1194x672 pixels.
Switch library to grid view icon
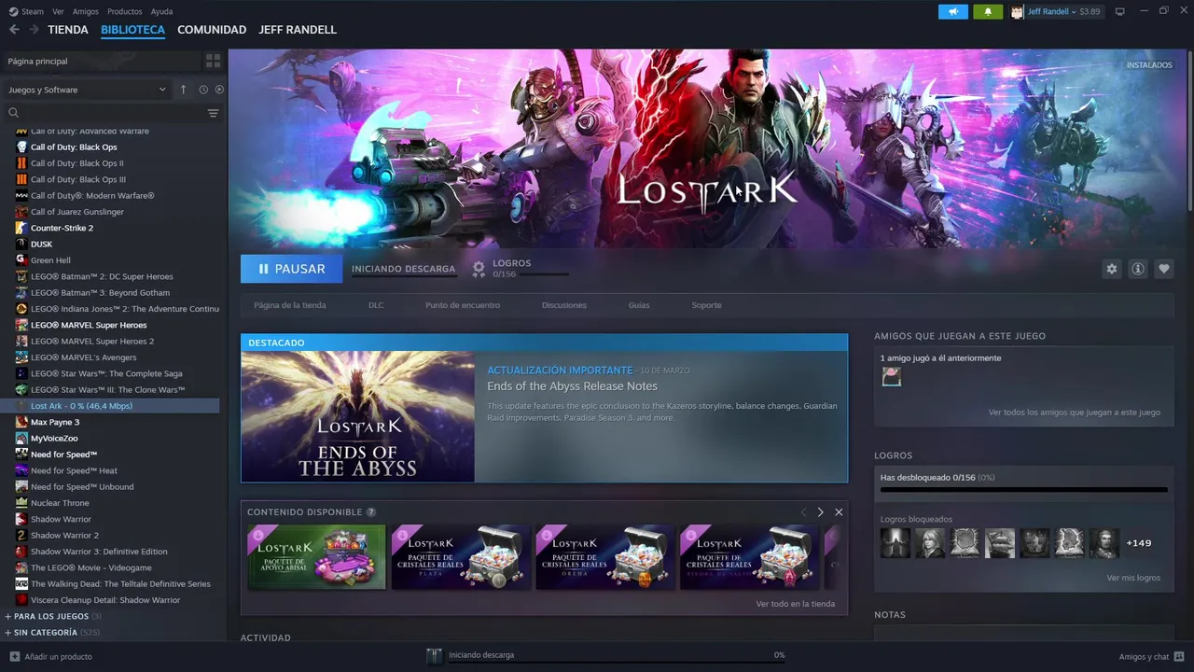tap(213, 61)
